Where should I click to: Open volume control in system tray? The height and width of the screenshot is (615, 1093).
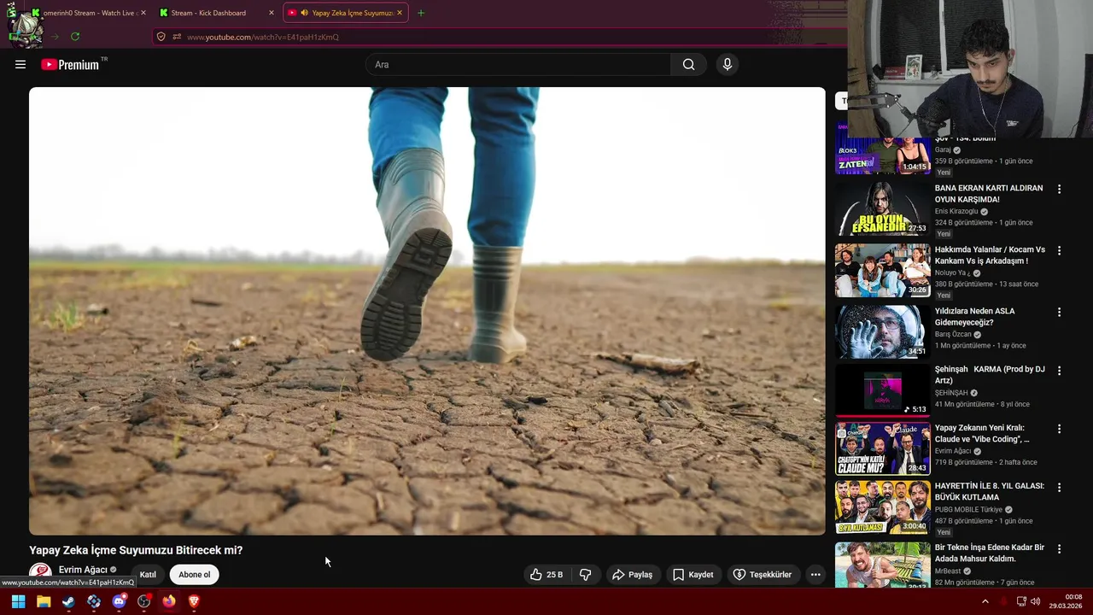[1035, 601]
